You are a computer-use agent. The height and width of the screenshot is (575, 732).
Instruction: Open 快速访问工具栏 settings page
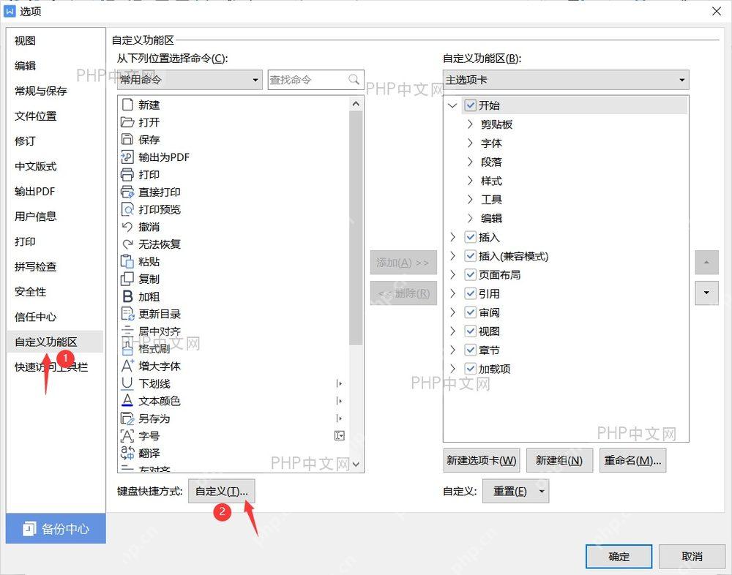(51, 367)
